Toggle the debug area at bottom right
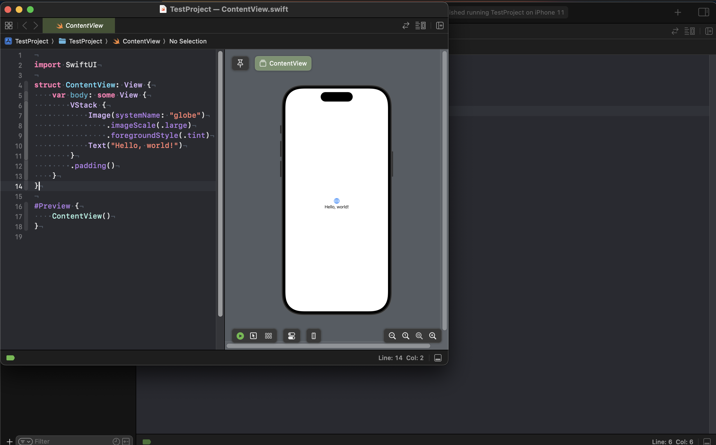This screenshot has width=716, height=445. click(438, 358)
